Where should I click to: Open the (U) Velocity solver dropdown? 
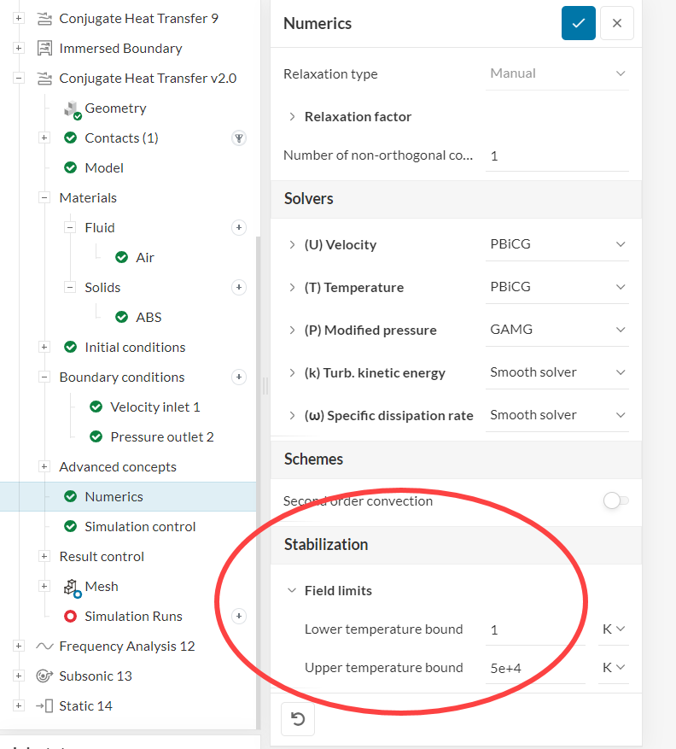coord(557,244)
